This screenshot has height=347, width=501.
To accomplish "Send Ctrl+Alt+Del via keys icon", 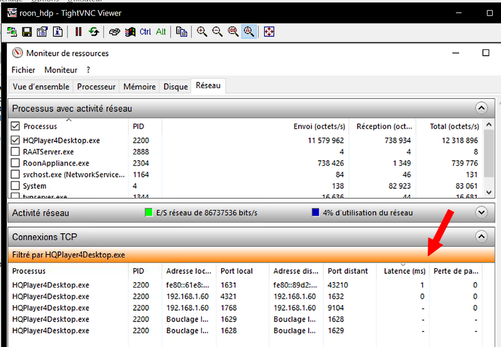I will click(x=115, y=32).
